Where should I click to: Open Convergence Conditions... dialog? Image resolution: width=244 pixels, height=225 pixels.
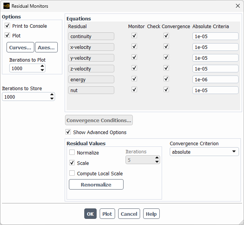99,120
